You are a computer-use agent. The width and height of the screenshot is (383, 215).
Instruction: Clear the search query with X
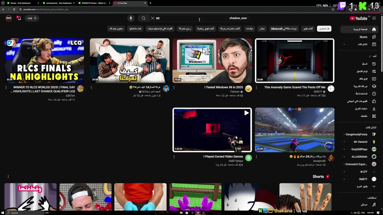153,18
